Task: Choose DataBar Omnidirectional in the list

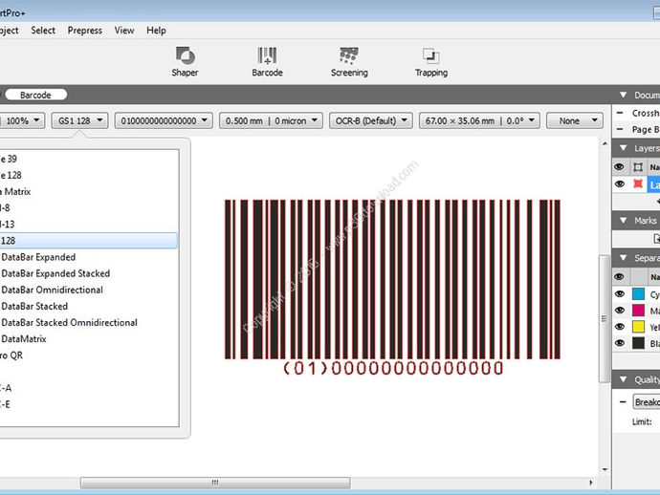Action: (x=88, y=290)
